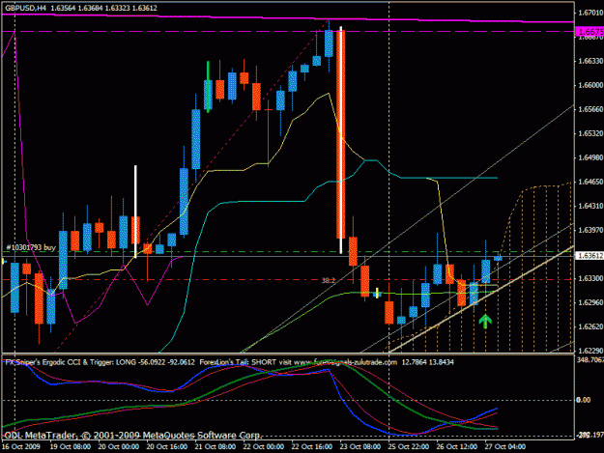Click the 1.62290 price axis value
604x453 pixels.
pos(590,351)
